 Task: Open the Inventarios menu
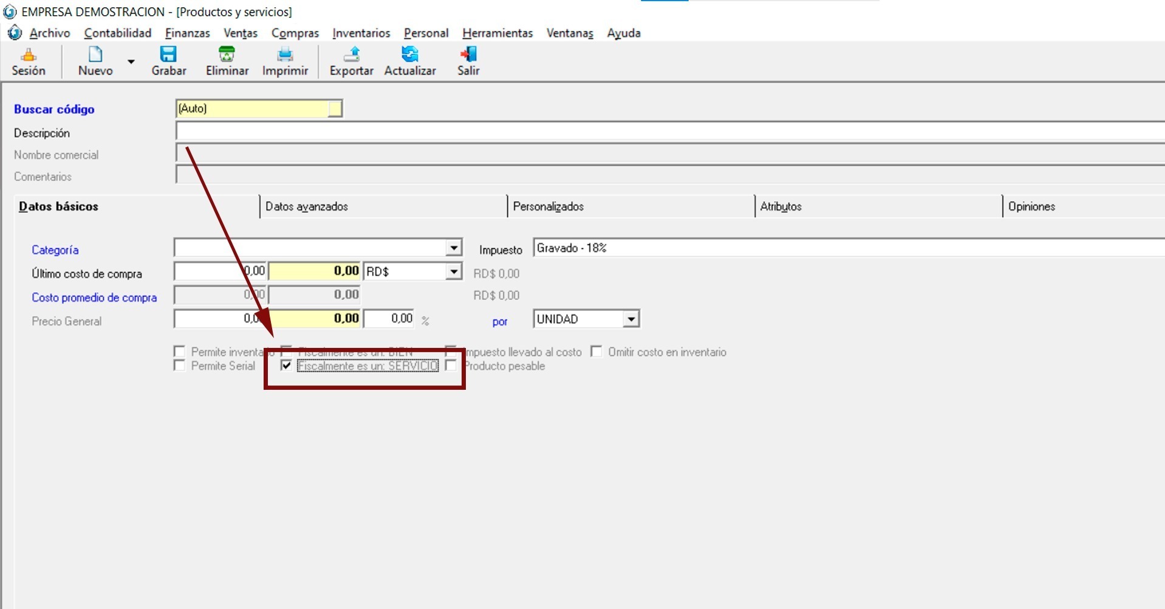point(361,33)
